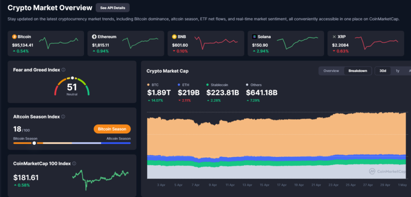Switch to the Overview tab
The image size is (411, 197).
331,71
